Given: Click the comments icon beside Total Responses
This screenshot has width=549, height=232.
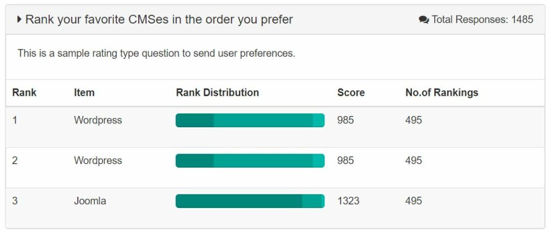Looking at the screenshot, I should click(424, 20).
